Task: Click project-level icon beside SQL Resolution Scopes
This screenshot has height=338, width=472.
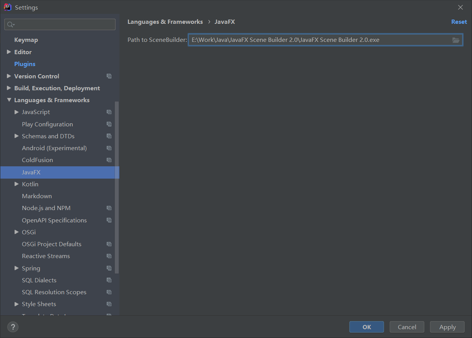Action: coord(109,292)
